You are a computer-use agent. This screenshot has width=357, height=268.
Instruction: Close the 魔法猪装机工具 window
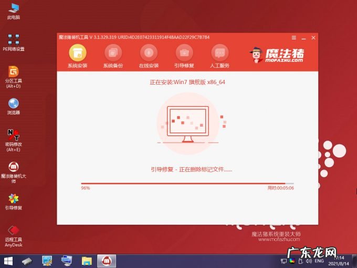[x=313, y=38]
